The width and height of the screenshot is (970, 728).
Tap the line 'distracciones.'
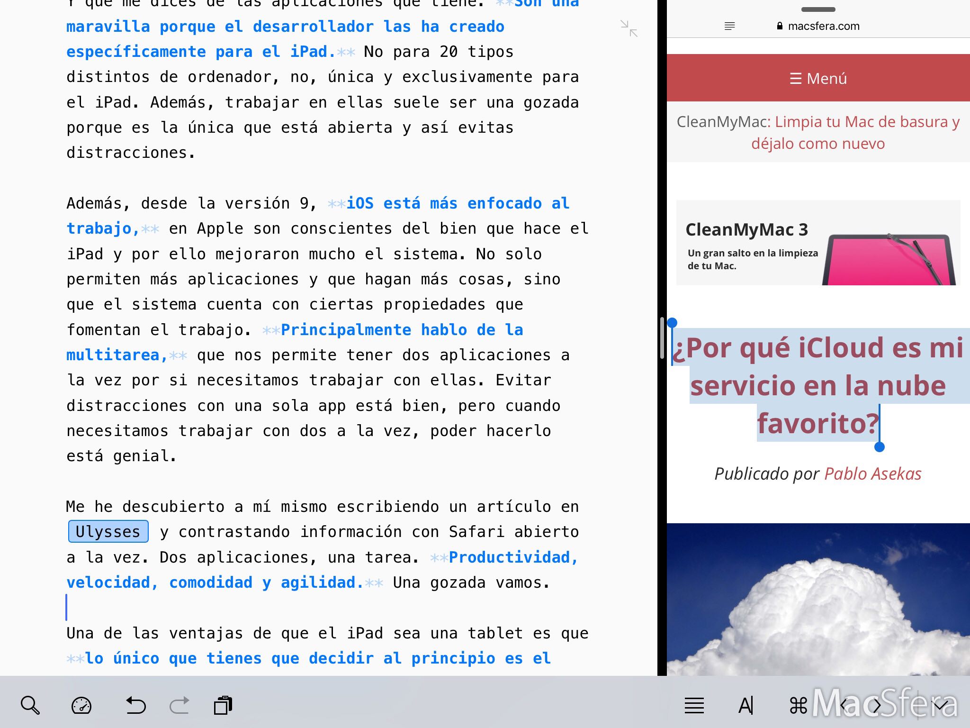(x=131, y=153)
